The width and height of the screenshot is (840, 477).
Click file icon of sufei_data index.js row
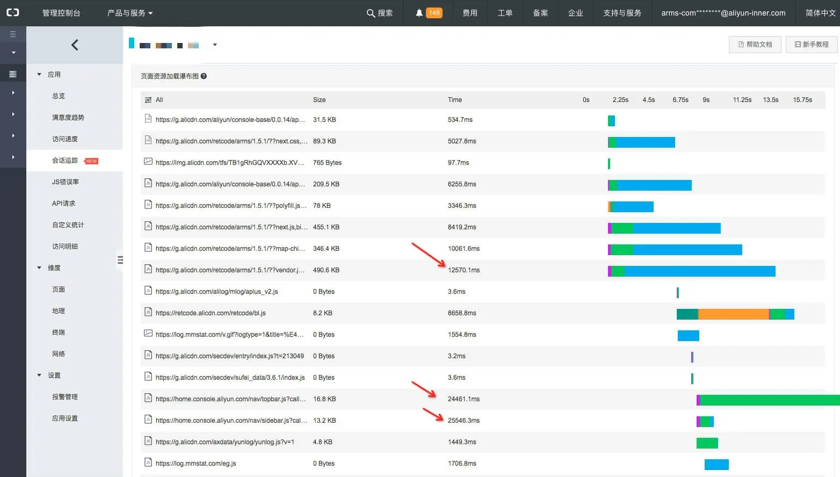click(x=148, y=377)
